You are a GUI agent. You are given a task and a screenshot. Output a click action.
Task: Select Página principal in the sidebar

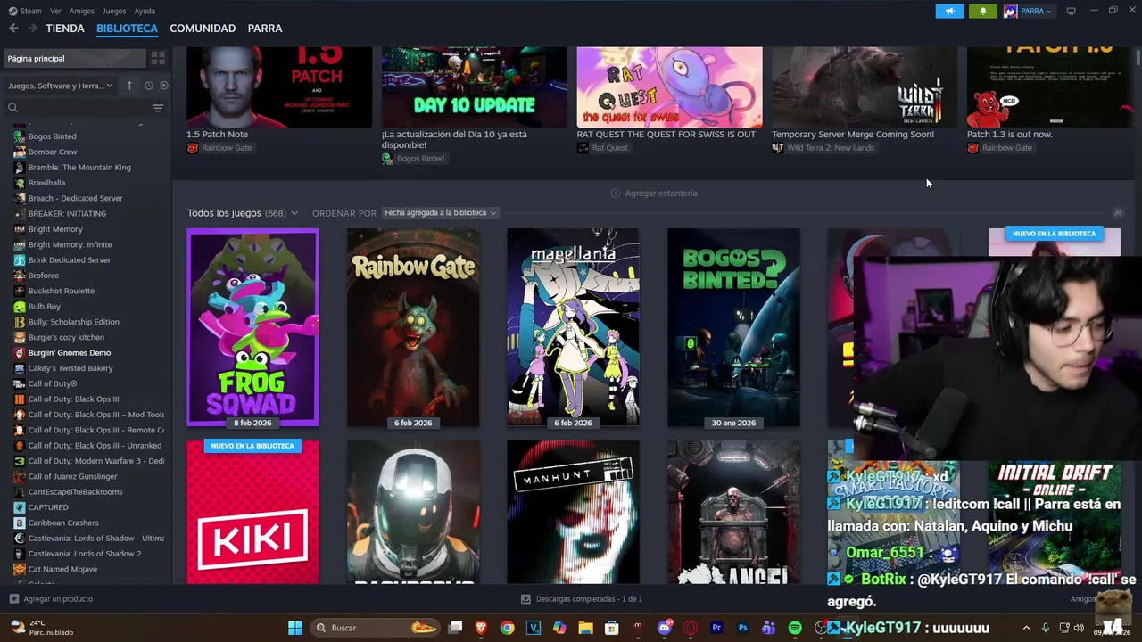(74, 58)
